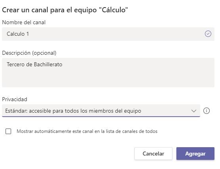Enable the auto-show channel checkbox

tap(8, 131)
